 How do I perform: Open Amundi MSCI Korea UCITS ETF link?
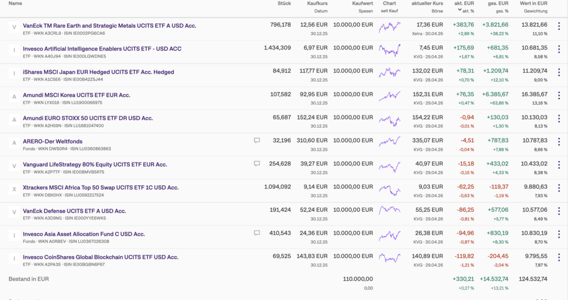click(77, 95)
